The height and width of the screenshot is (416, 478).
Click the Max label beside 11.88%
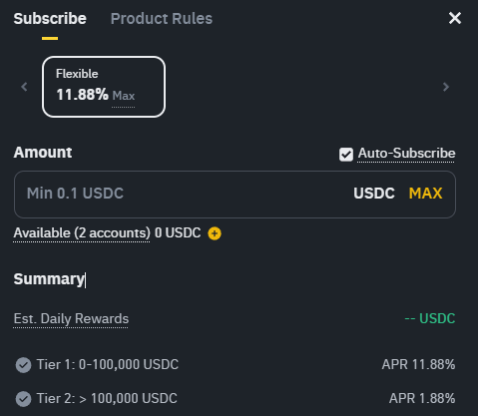click(x=124, y=96)
